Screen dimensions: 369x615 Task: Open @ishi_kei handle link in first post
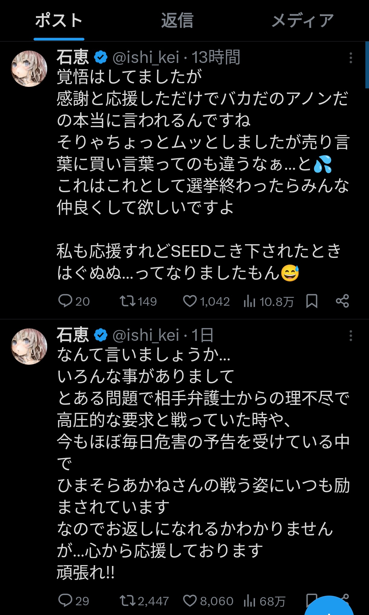point(146,58)
